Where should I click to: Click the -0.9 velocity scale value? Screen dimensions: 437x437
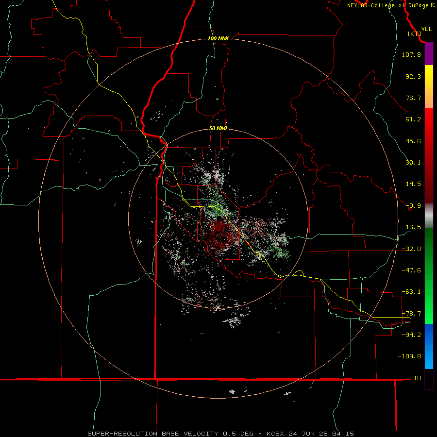pyautogui.click(x=413, y=206)
